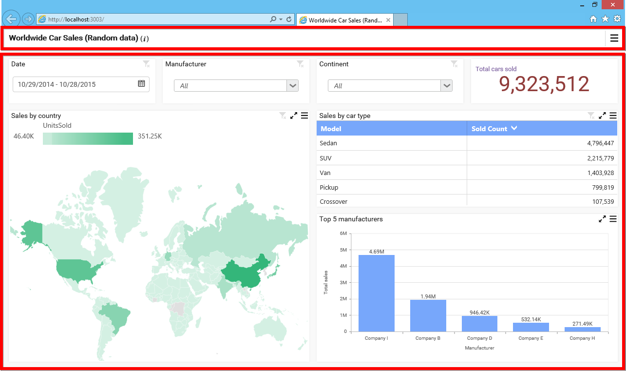
Task: Click the UnitsSold green gradient legend
Action: click(88, 138)
